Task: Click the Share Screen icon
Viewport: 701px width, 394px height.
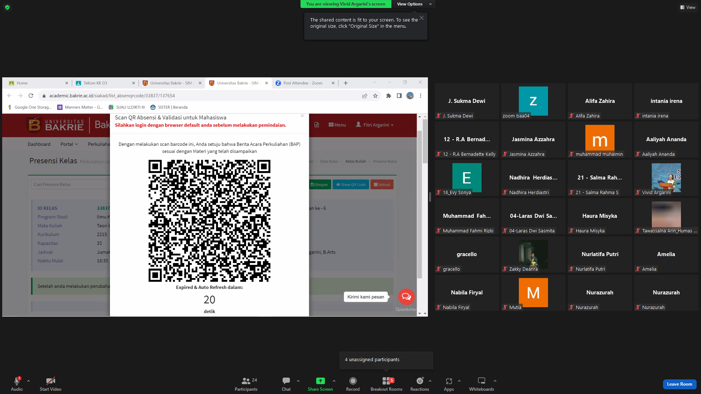Action: (320, 381)
